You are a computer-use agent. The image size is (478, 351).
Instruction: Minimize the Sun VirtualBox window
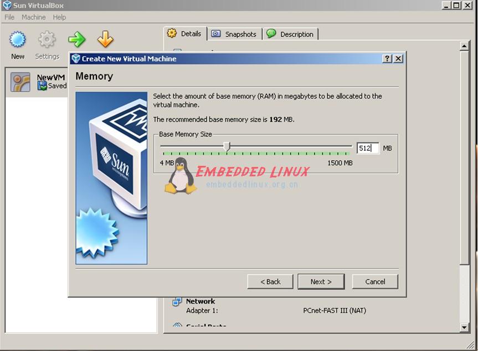(x=446, y=5)
